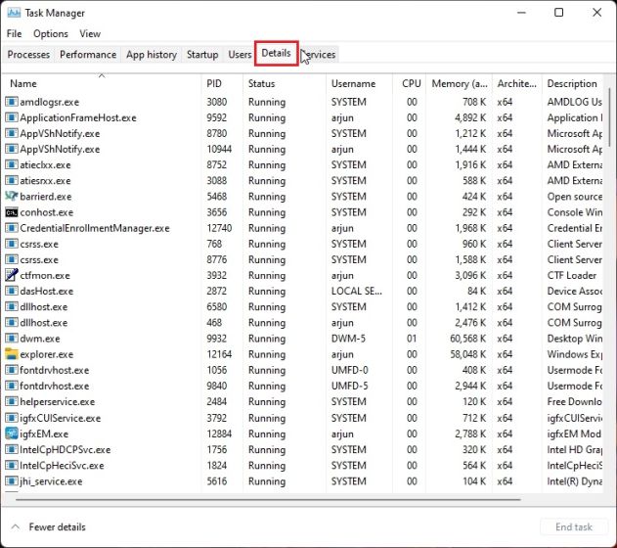The width and height of the screenshot is (617, 548).
Task: Click the Task Manager title bar icon
Action: tap(14, 13)
